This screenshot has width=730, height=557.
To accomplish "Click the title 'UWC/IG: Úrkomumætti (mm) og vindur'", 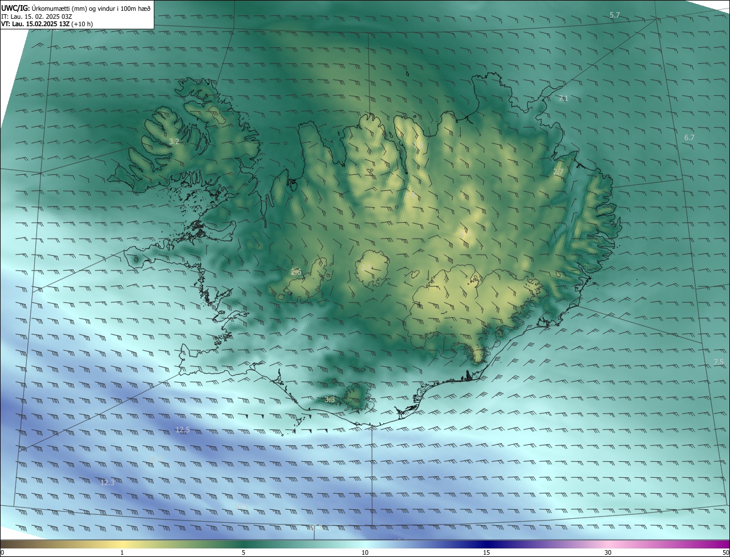I will click(76, 8).
